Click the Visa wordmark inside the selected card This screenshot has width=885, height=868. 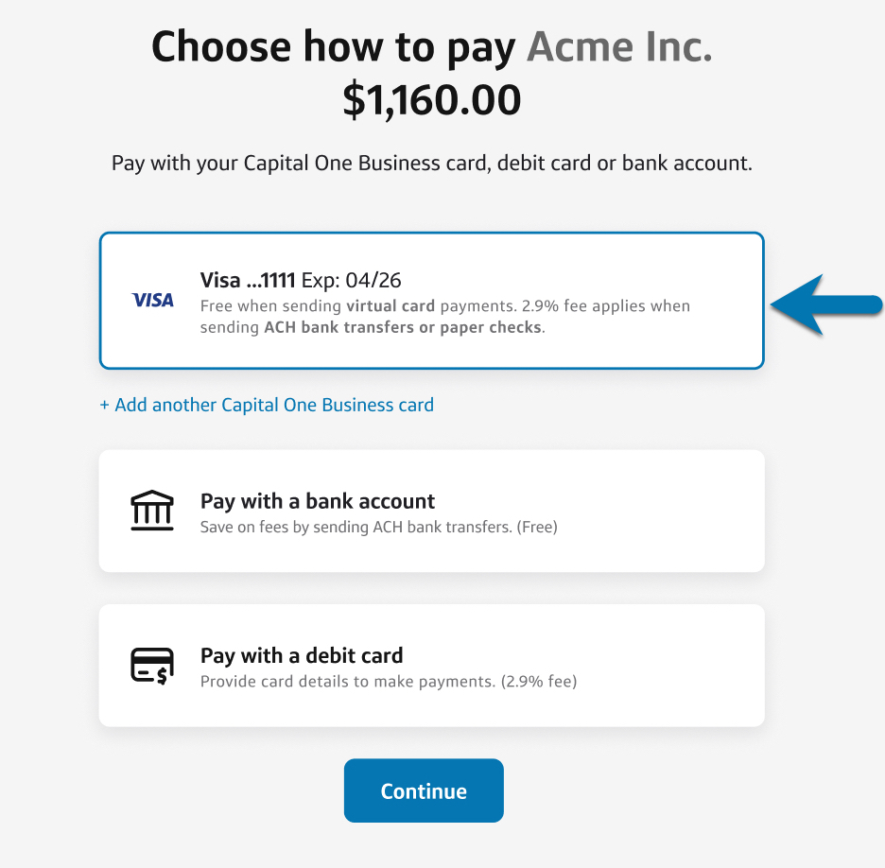pyautogui.click(x=152, y=300)
